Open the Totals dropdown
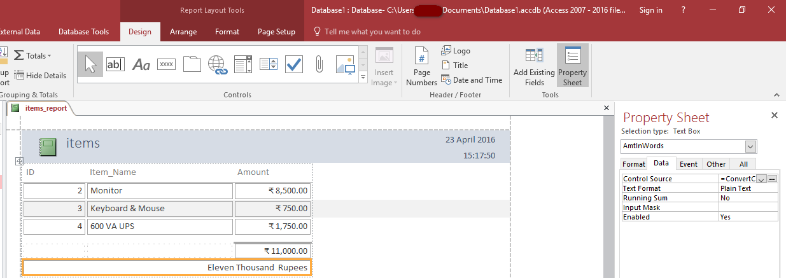Screen dimensions: 786x278 coord(33,55)
